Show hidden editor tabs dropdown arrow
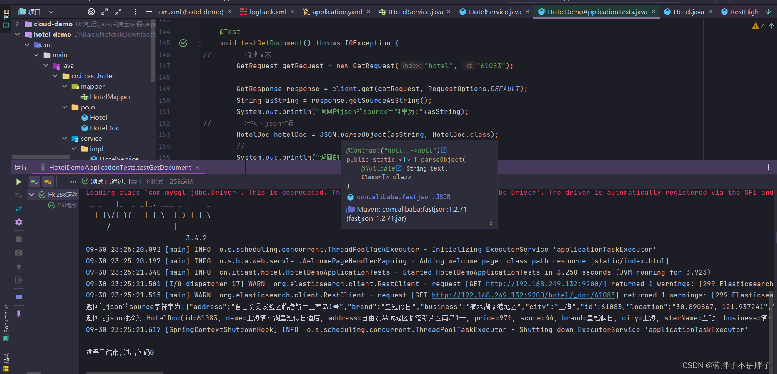777x374 pixels. coord(768,12)
